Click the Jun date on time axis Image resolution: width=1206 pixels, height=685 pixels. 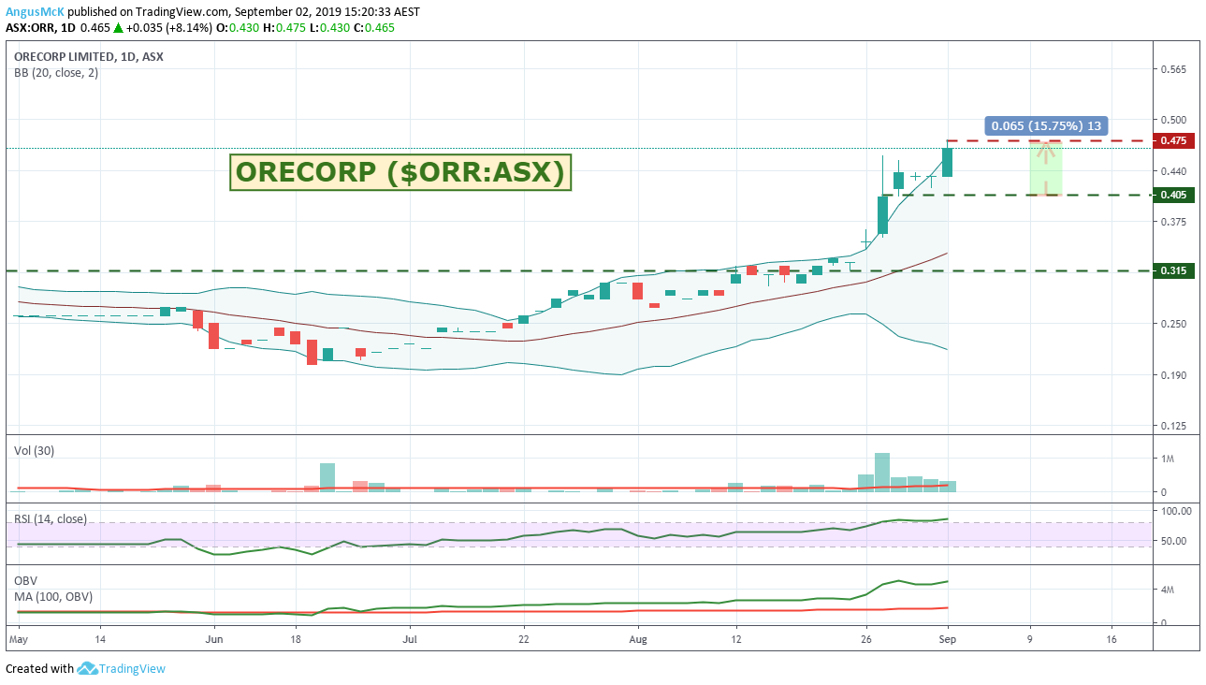tap(213, 640)
